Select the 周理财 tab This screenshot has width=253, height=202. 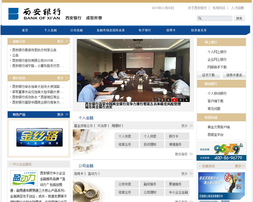click(x=116, y=126)
